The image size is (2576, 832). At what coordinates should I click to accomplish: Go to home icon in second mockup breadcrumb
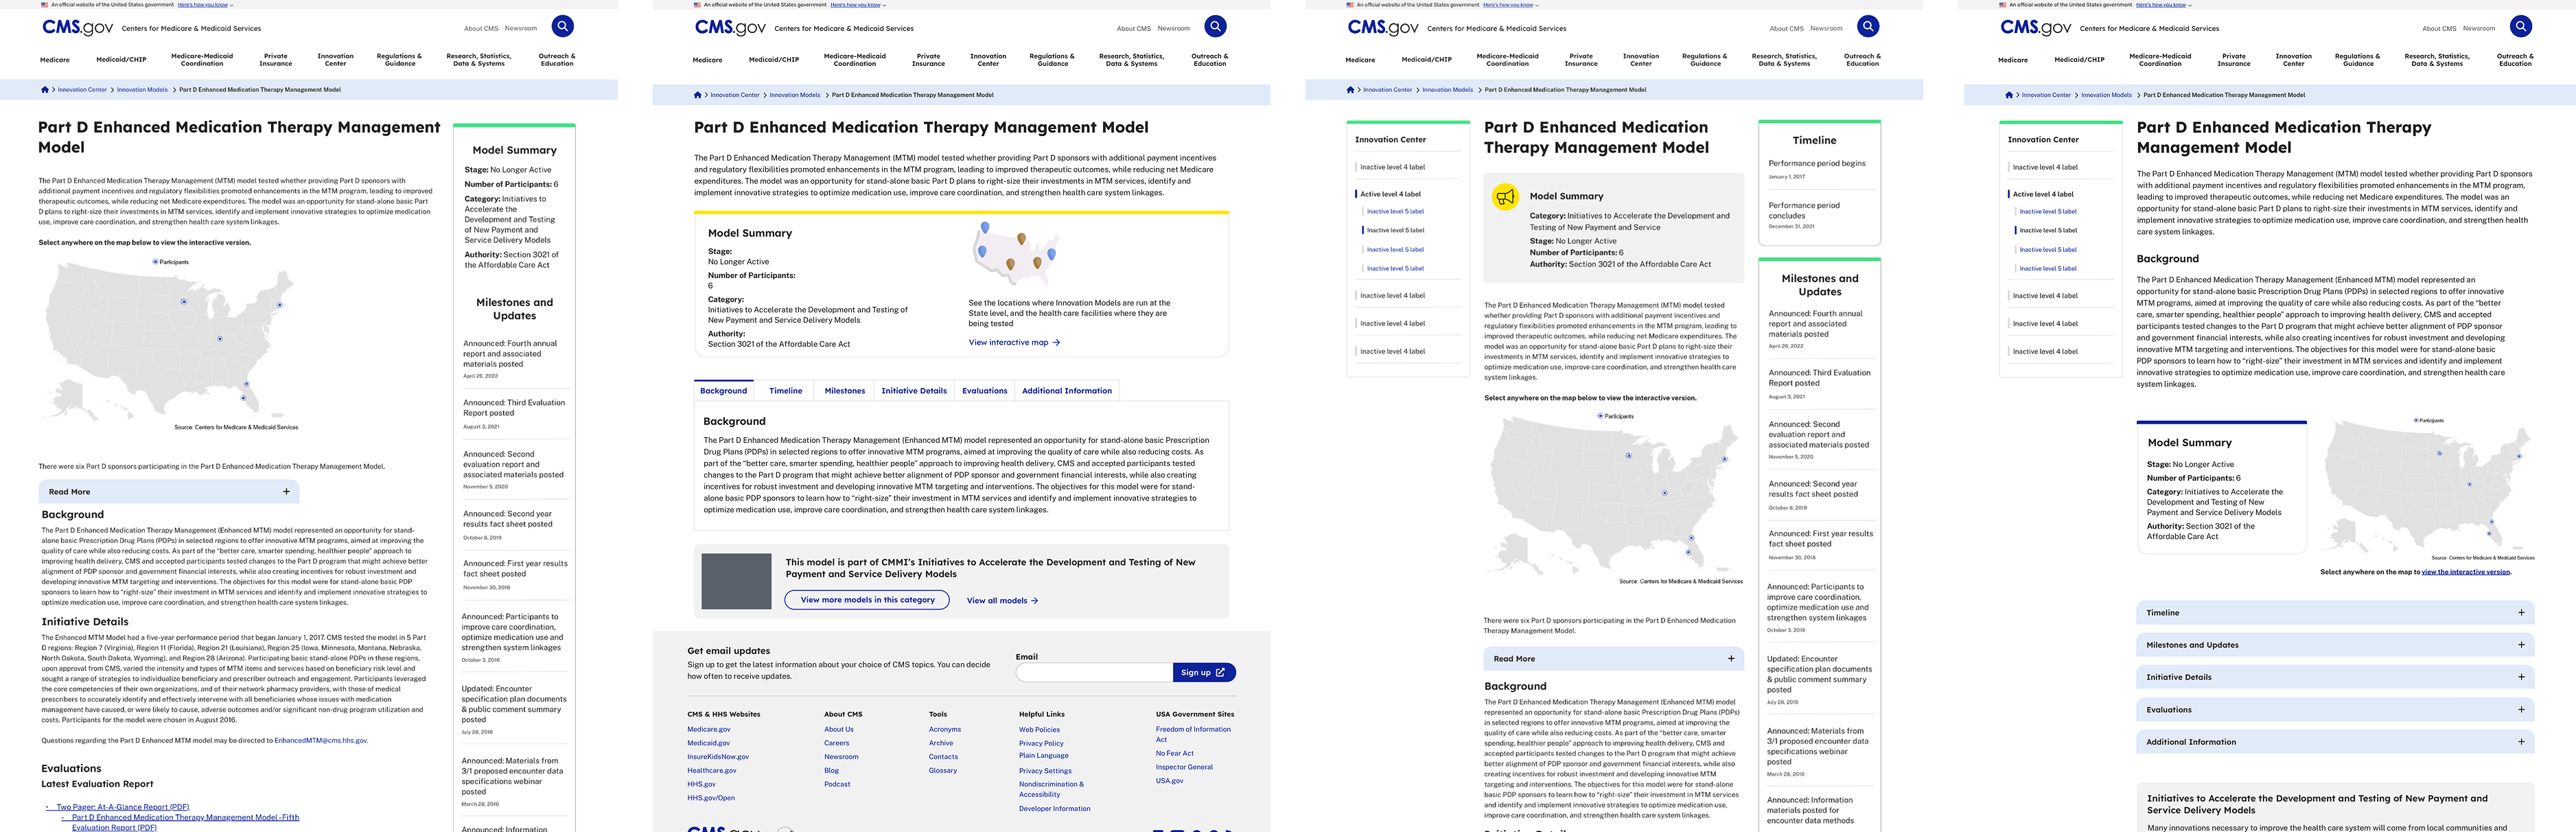click(x=697, y=95)
